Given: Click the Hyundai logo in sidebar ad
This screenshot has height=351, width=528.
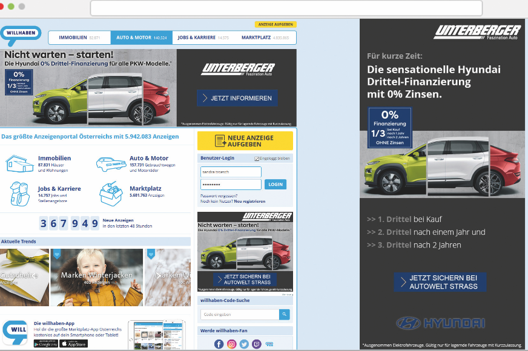Looking at the screenshot, I should [x=440, y=323].
